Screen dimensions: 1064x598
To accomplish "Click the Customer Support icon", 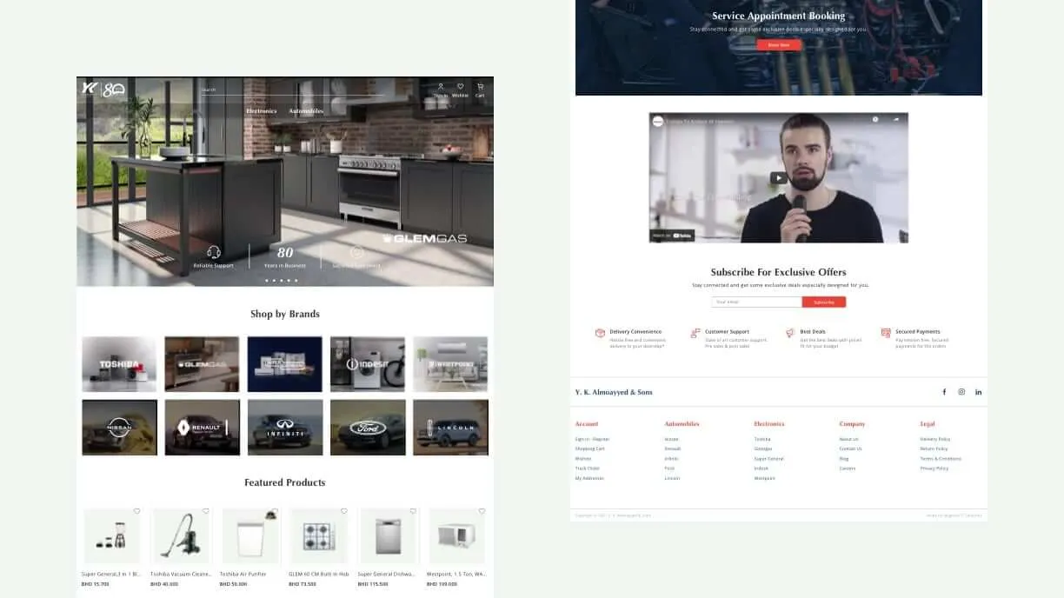I will point(694,333).
